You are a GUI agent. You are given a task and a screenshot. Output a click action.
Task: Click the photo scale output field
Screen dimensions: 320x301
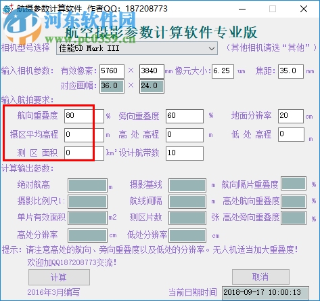[x=87, y=201]
